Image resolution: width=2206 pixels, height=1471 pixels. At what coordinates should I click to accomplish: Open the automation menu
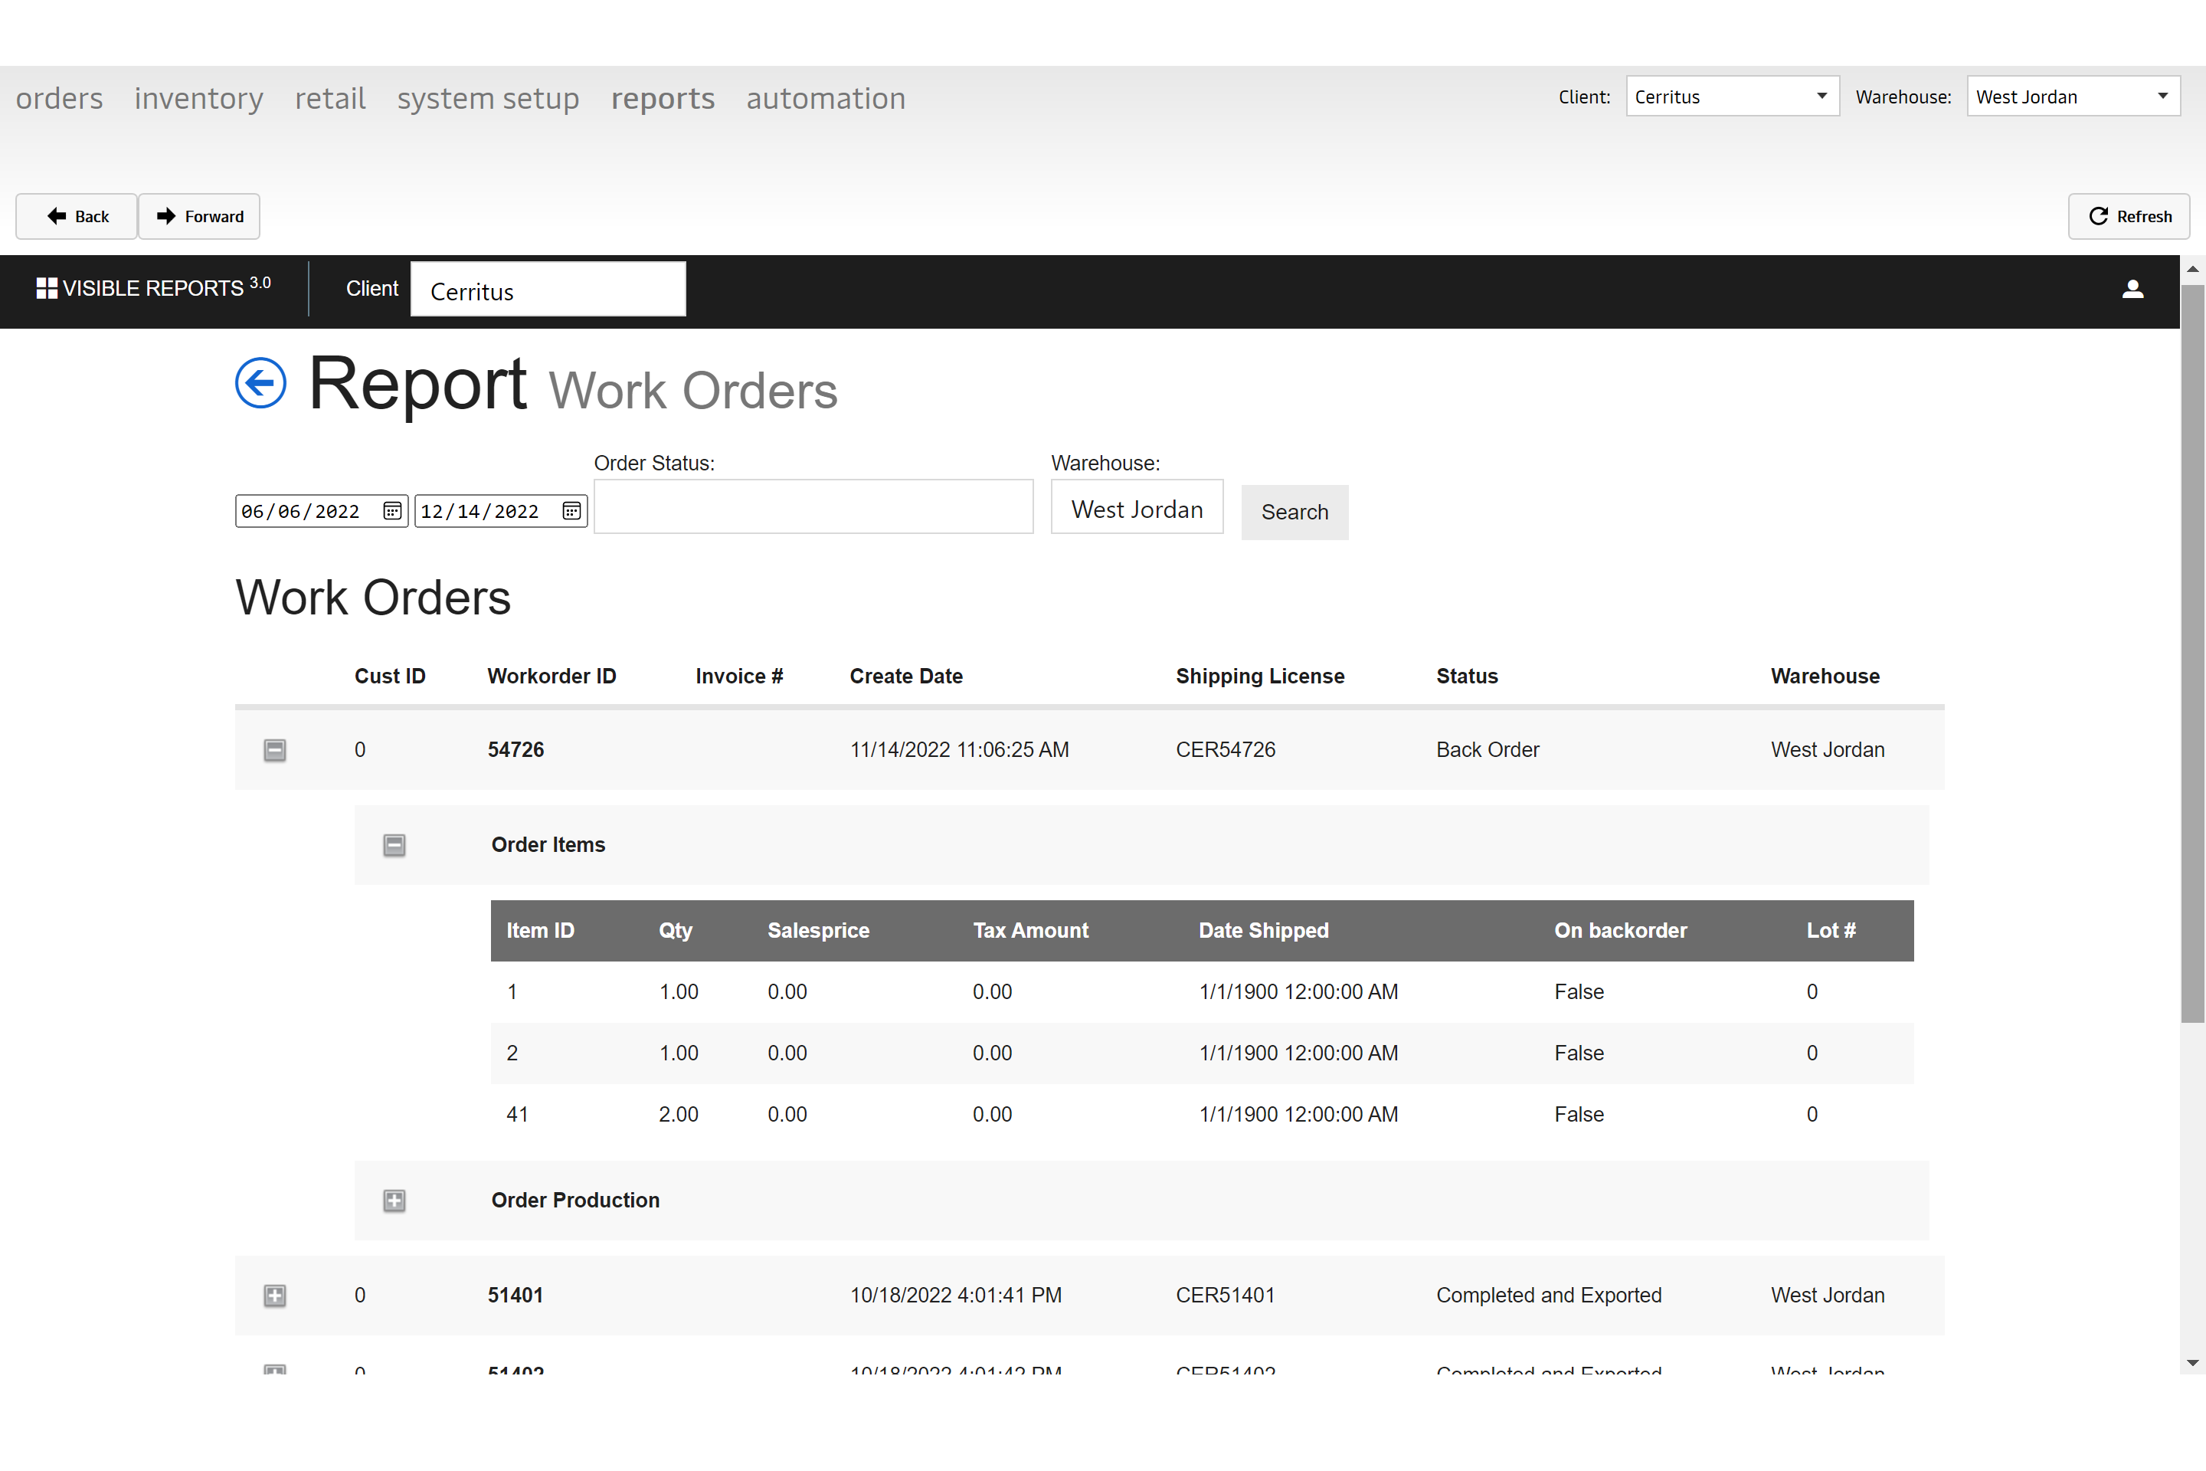pos(826,99)
